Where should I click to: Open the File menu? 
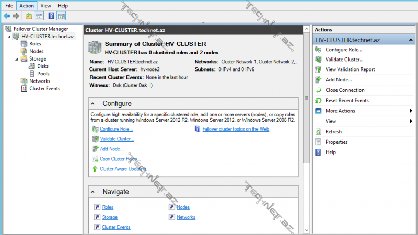pos(9,6)
